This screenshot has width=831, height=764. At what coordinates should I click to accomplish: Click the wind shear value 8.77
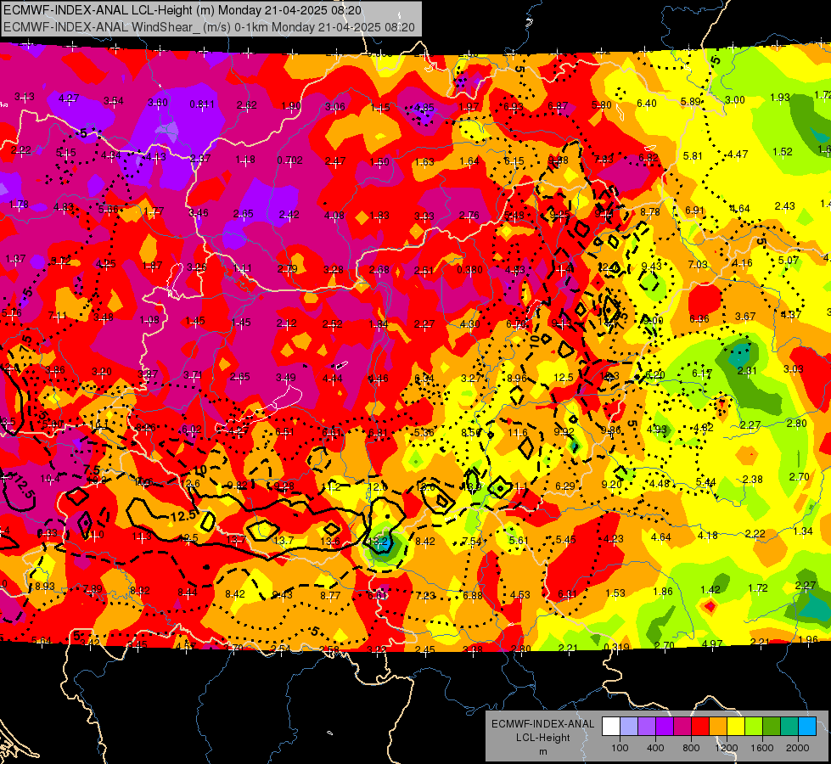pyautogui.click(x=330, y=596)
